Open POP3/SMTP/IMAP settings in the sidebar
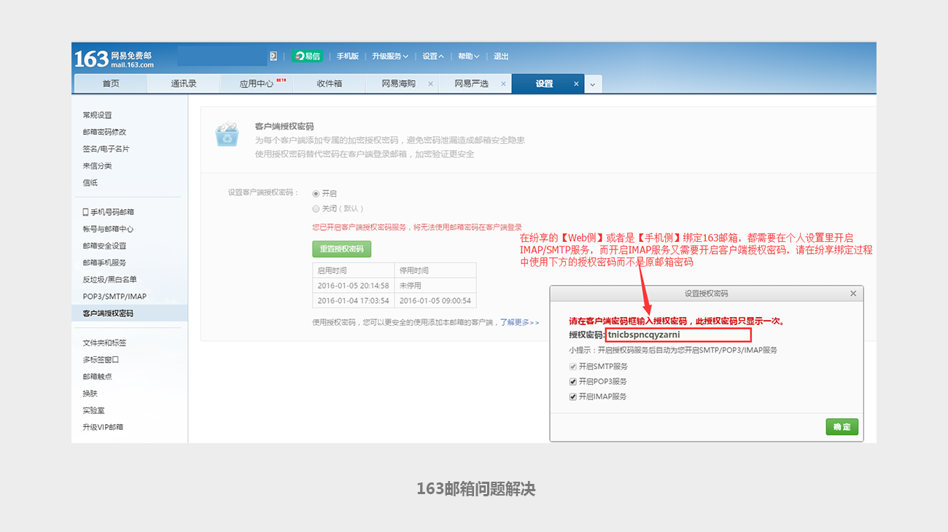948x532 pixels. [114, 297]
